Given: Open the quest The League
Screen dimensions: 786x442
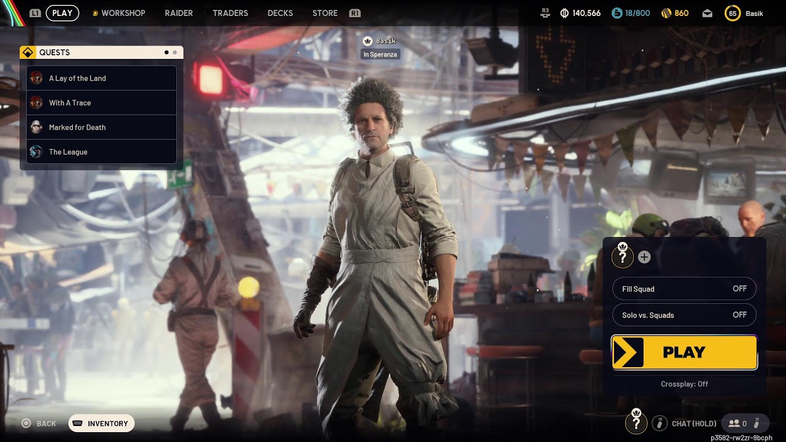Looking at the screenshot, I should point(102,152).
